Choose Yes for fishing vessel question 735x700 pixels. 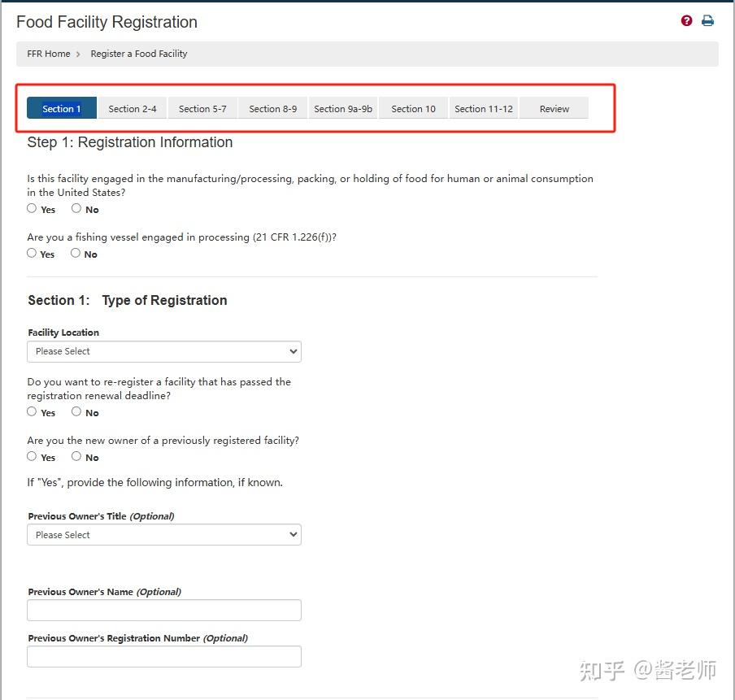coord(32,253)
